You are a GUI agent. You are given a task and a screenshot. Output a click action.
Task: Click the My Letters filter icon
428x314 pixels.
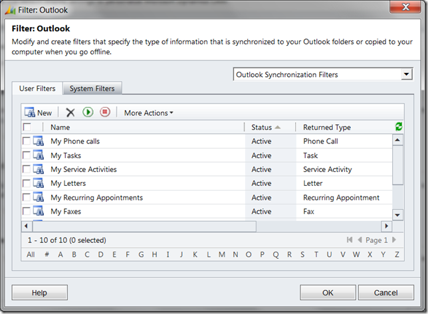click(39, 183)
